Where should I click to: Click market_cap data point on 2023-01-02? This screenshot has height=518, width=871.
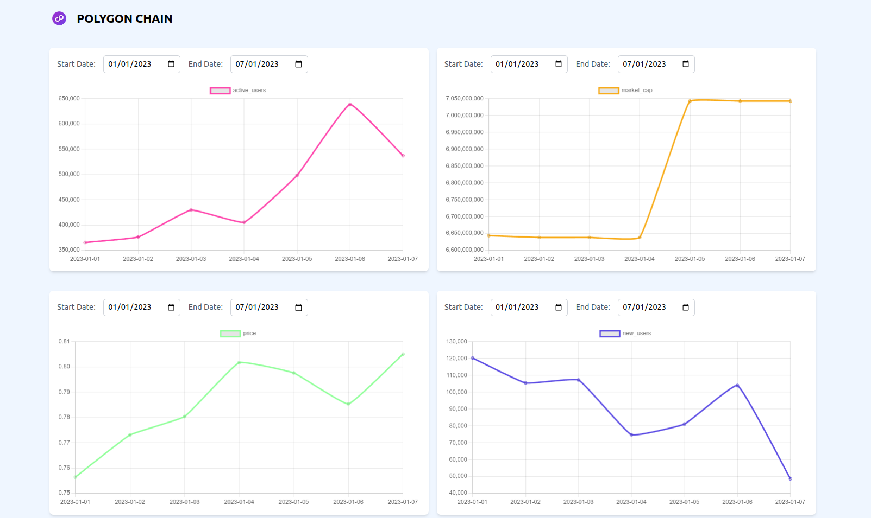539,238
